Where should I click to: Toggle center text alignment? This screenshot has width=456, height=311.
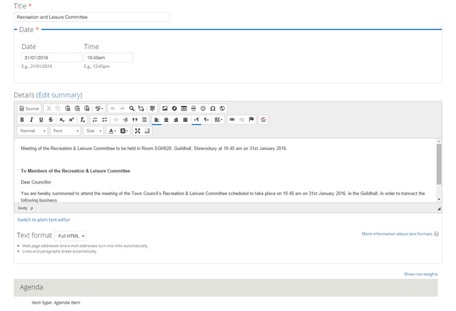(x=166, y=120)
